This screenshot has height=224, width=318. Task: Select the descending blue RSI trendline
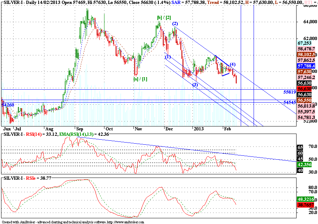[x=187, y=149]
